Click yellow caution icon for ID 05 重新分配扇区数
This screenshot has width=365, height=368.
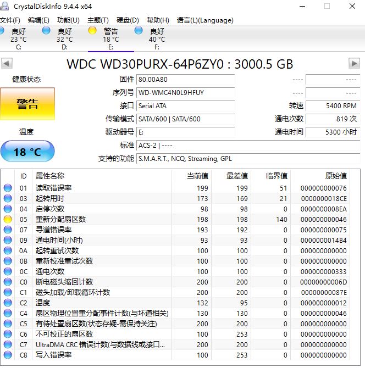8,219
